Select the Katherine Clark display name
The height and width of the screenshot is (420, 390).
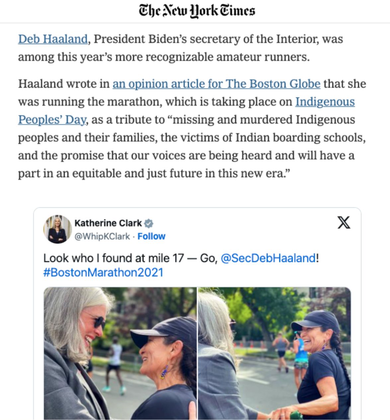[x=108, y=223]
